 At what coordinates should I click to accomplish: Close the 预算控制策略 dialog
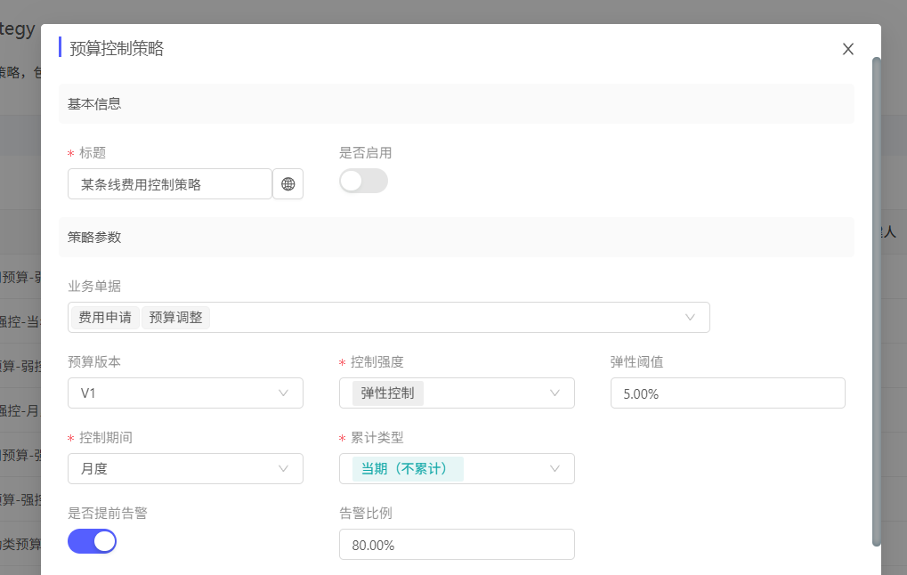point(848,49)
